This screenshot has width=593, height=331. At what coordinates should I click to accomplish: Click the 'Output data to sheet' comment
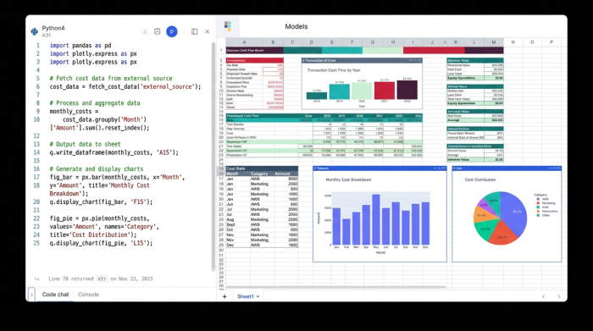coord(85,144)
